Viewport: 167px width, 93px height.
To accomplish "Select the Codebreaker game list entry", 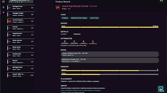I will pos(21,55).
